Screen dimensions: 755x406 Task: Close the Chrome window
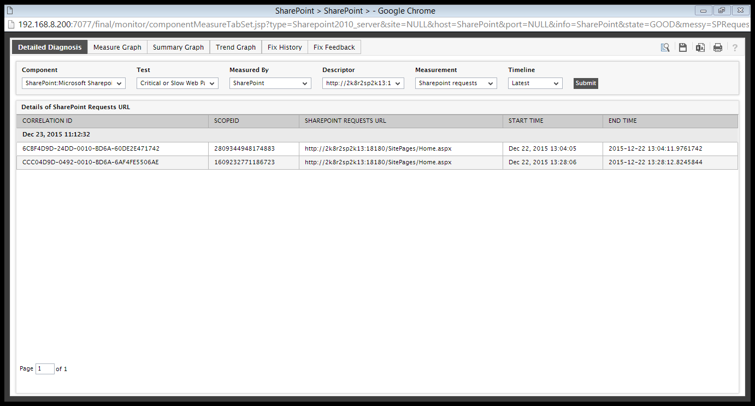point(740,10)
